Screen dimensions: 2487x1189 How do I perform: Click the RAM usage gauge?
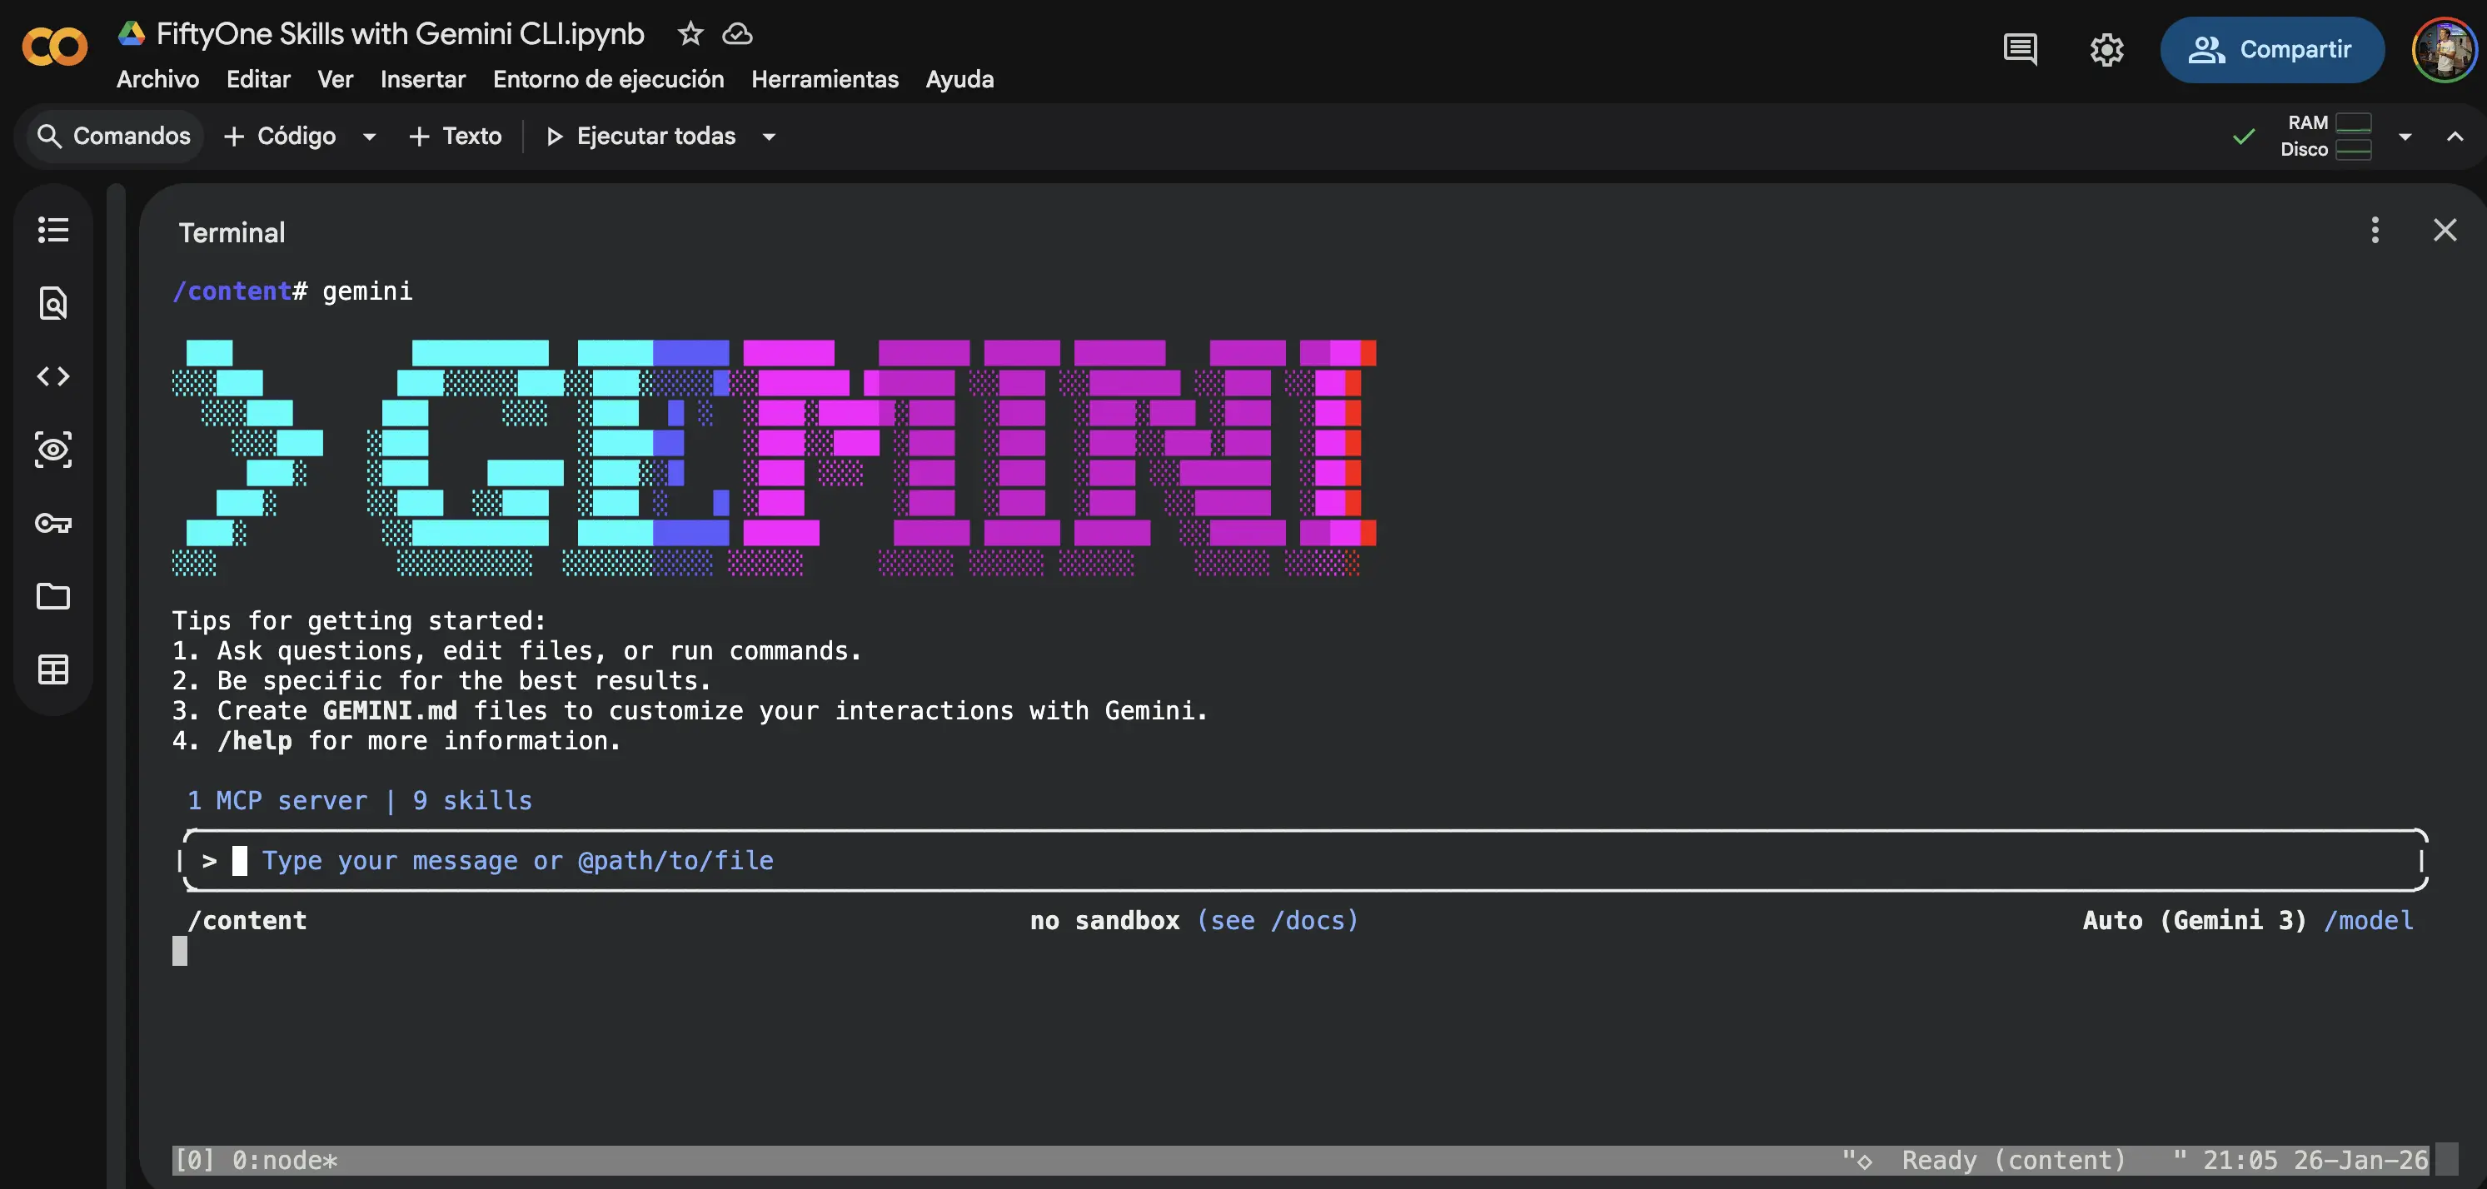(x=2355, y=122)
